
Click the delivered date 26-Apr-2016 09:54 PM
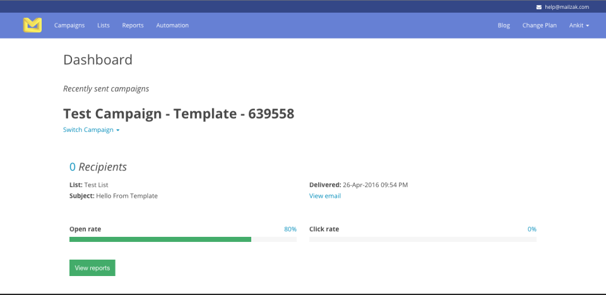375,185
